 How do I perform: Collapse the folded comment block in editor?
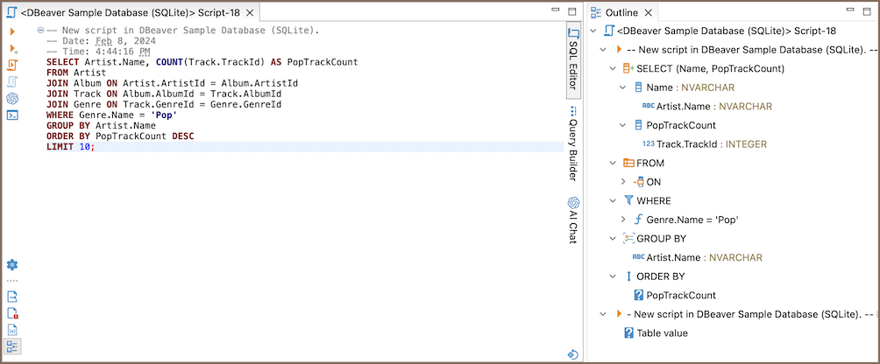(x=40, y=31)
